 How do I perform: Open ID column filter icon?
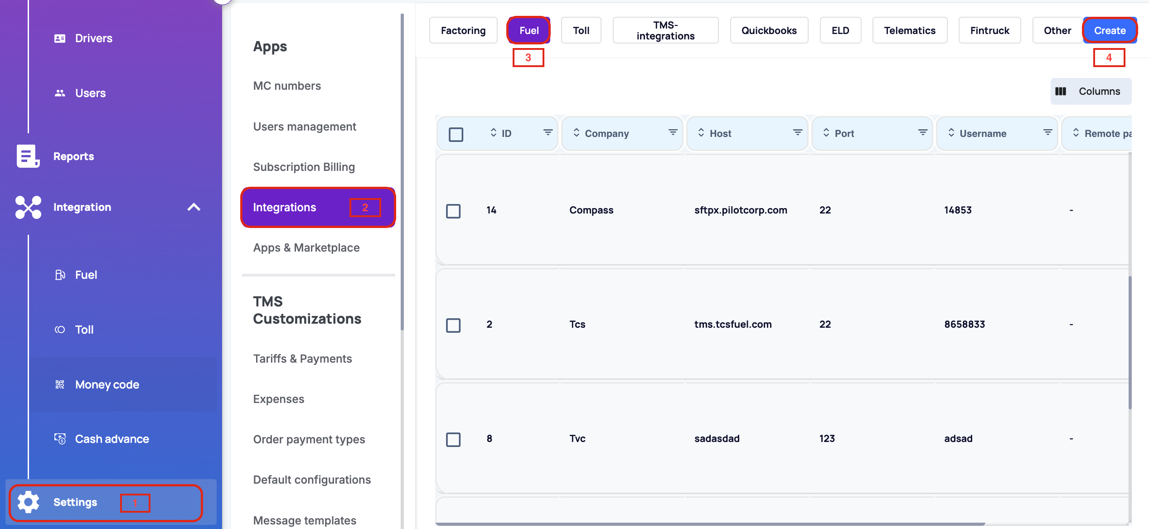[548, 132]
